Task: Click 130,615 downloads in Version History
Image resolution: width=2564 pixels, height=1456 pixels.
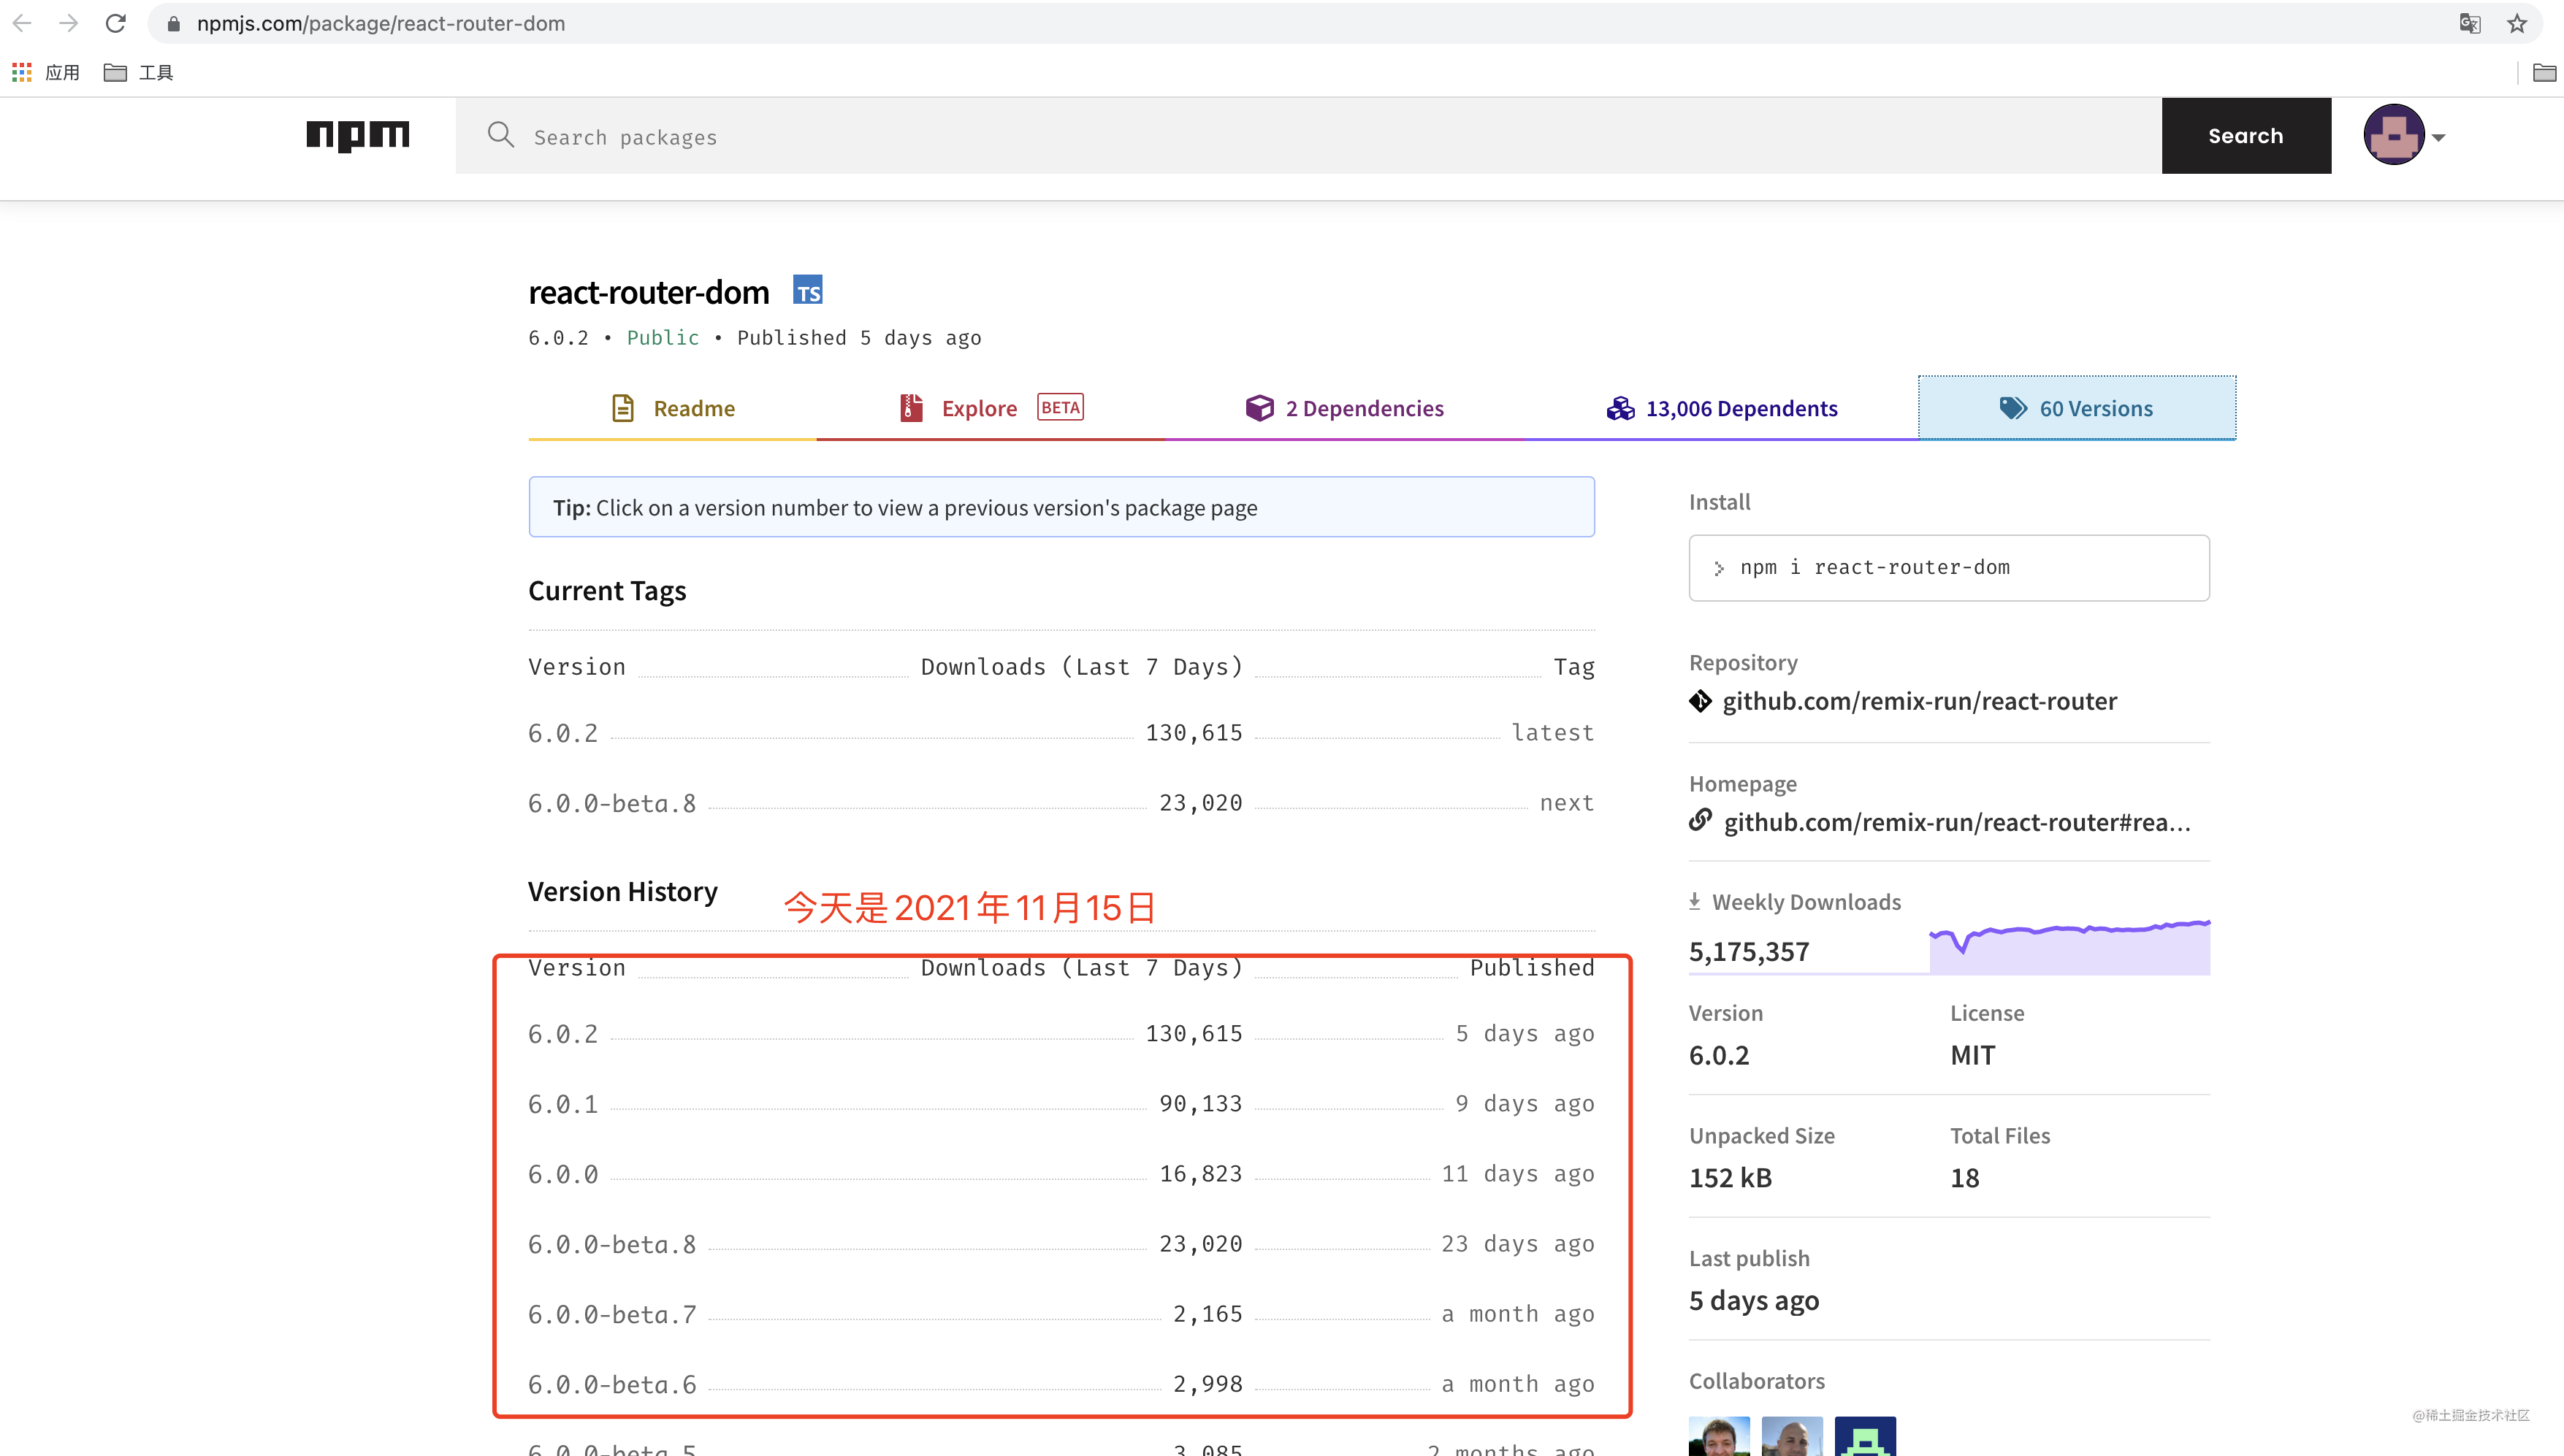Action: coord(1194,1034)
